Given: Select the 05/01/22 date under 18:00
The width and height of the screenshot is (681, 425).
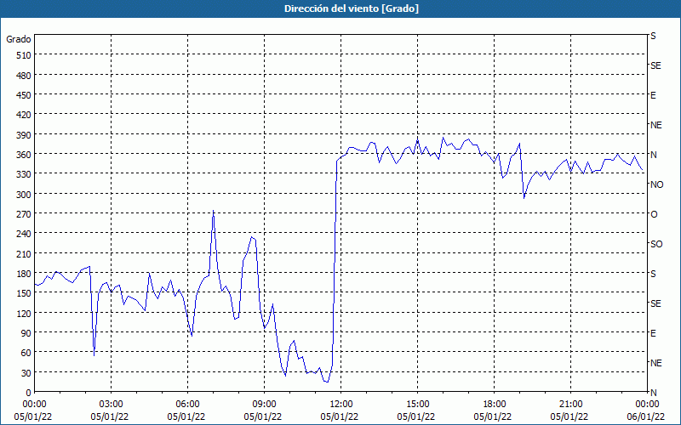Looking at the screenshot, I should tap(493, 416).
